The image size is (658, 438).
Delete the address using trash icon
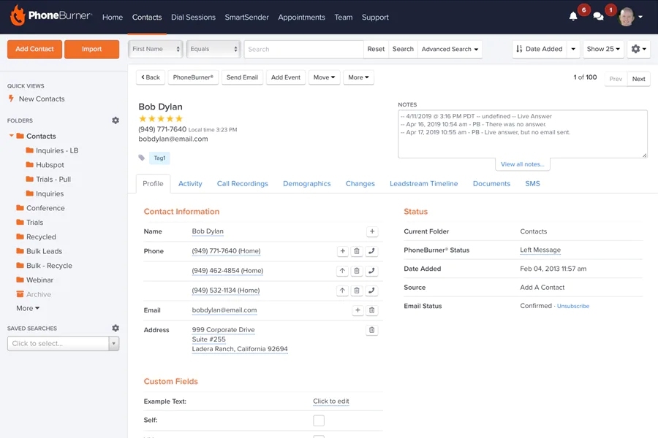pyautogui.click(x=371, y=330)
